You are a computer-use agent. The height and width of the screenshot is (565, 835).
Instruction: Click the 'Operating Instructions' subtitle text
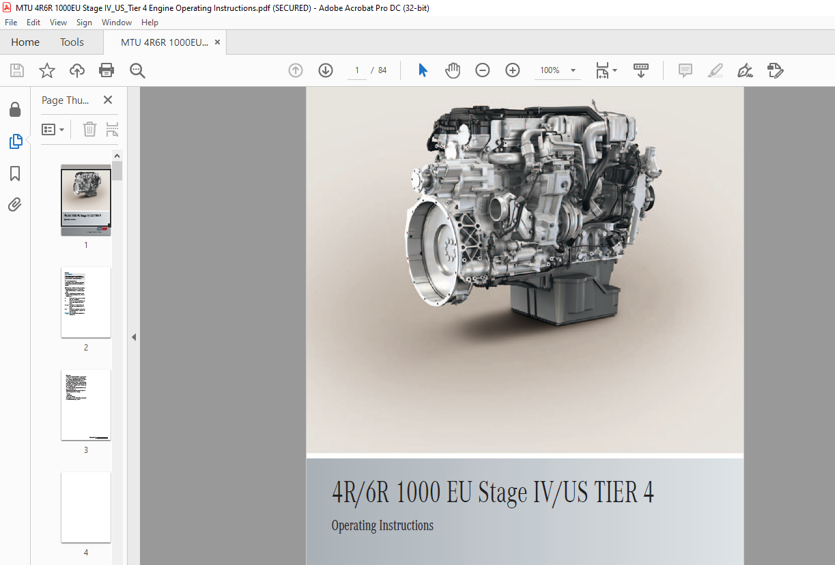[382, 525]
